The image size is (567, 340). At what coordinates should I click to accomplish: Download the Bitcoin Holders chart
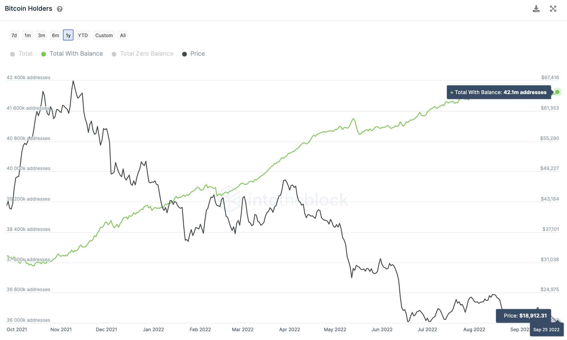pyautogui.click(x=536, y=9)
